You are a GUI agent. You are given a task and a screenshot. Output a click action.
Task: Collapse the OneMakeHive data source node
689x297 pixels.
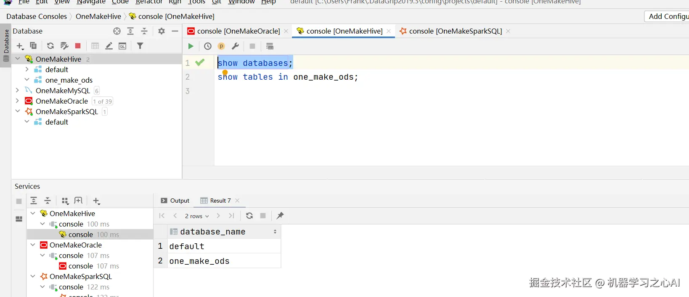click(18, 59)
